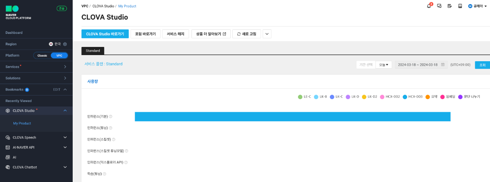The image size is (490, 182).
Task: Open the chat support icon
Action: click(x=439, y=6)
